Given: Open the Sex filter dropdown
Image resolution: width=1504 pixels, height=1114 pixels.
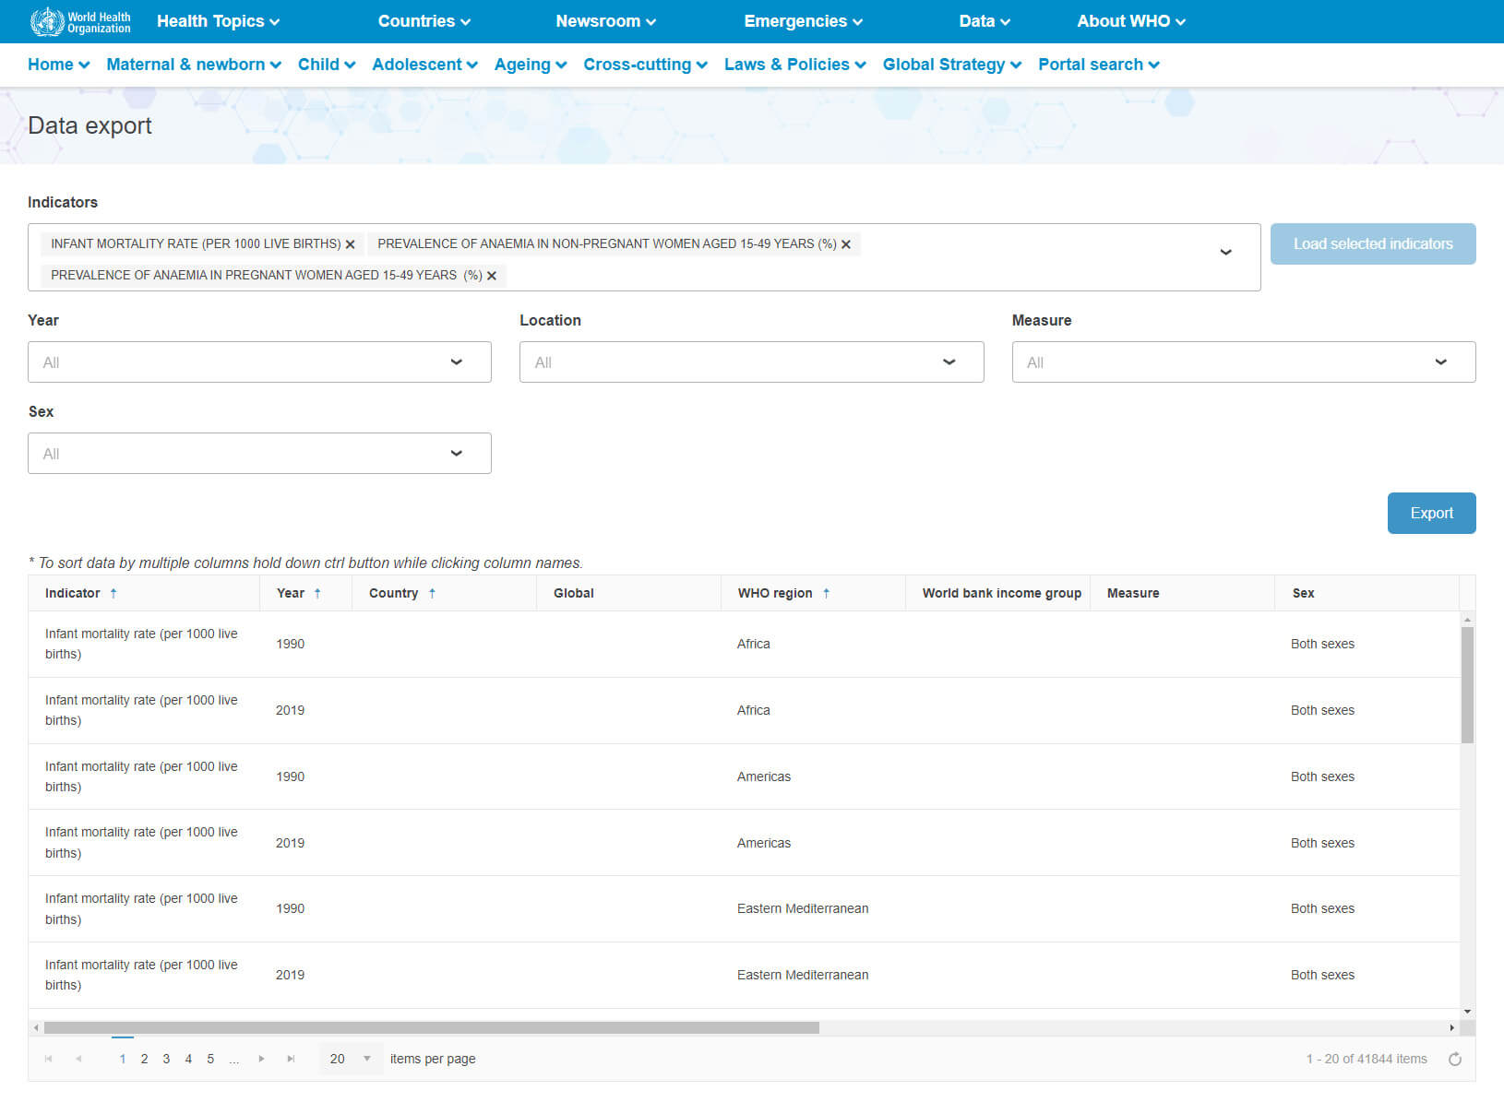Looking at the screenshot, I should pos(259,454).
